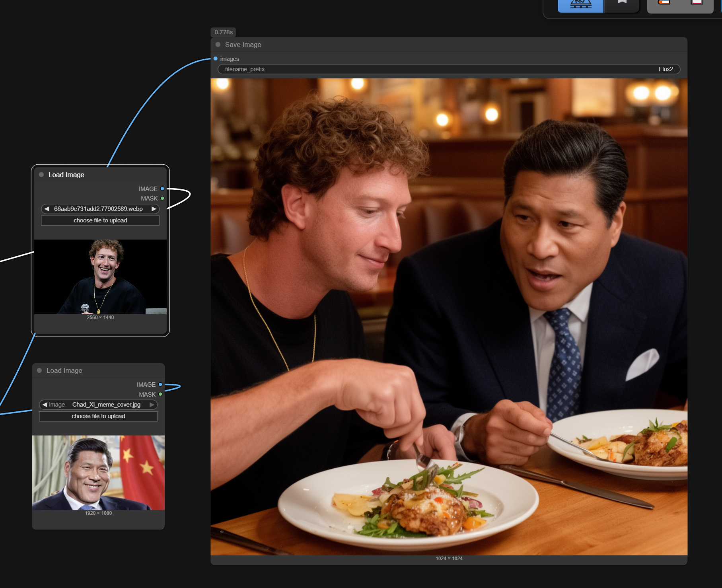Collapse the Load Image node containing the webp file
Screen dimensions: 722x588
point(41,175)
